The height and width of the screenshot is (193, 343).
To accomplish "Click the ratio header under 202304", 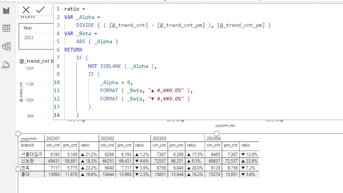I will (245, 145).
